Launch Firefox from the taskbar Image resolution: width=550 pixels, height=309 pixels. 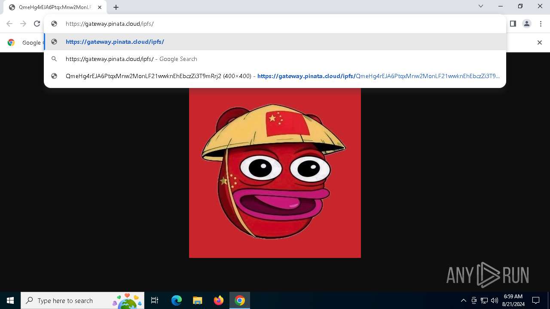pyautogui.click(x=219, y=300)
